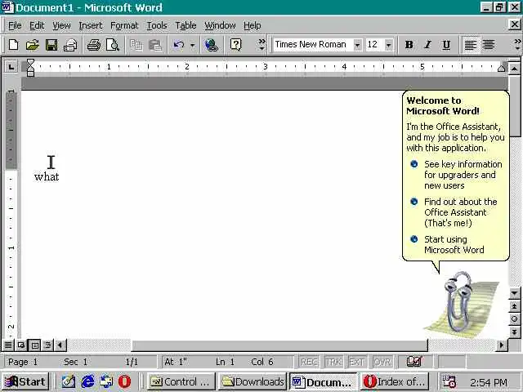Open the Tools menu
Image resolution: width=523 pixels, height=392 pixels.
click(x=157, y=25)
